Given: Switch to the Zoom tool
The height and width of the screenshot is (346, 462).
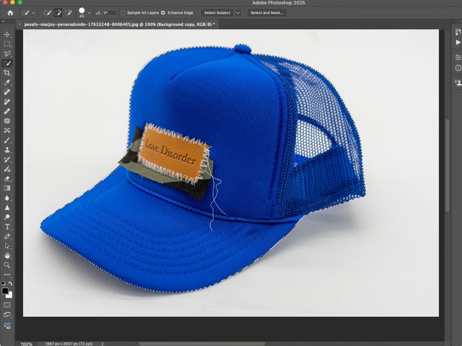Looking at the screenshot, I should click(x=7, y=265).
